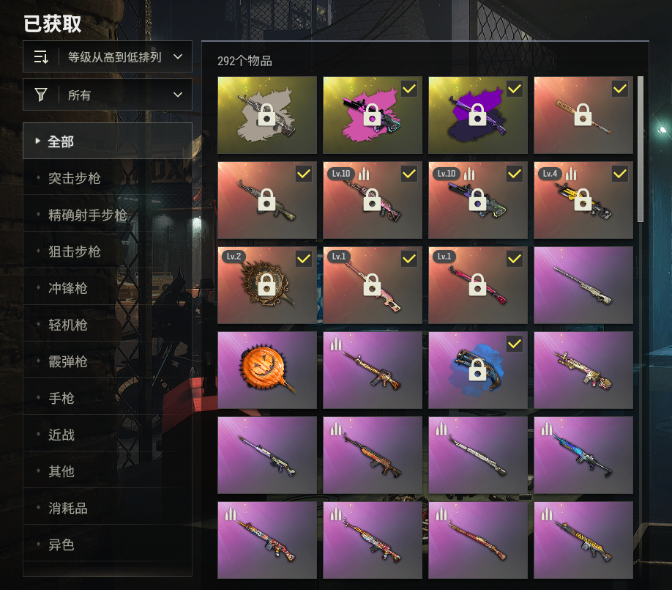Click lock on blue smoke grenade launcher
This screenshot has height=590, width=672.
pos(477,370)
